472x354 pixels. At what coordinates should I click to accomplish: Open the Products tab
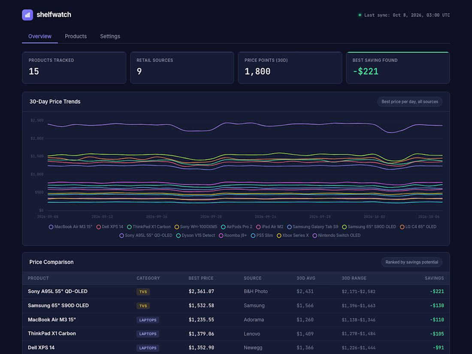click(76, 36)
